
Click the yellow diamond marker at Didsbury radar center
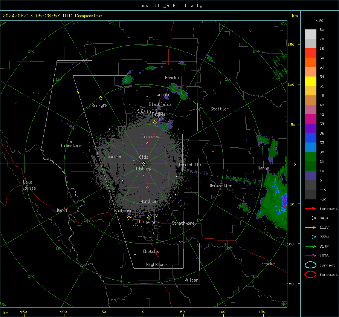pos(144,164)
